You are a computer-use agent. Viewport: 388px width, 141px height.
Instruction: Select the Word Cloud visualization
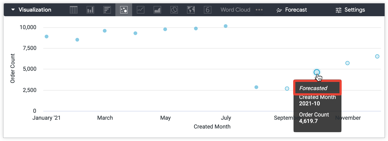tap(235, 10)
